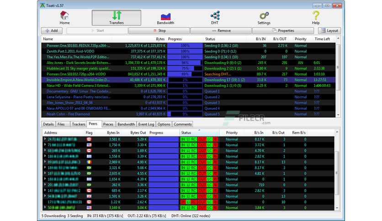Sort peers by Status column header
Screen dimensions: 382x221
pyautogui.click(x=200, y=133)
